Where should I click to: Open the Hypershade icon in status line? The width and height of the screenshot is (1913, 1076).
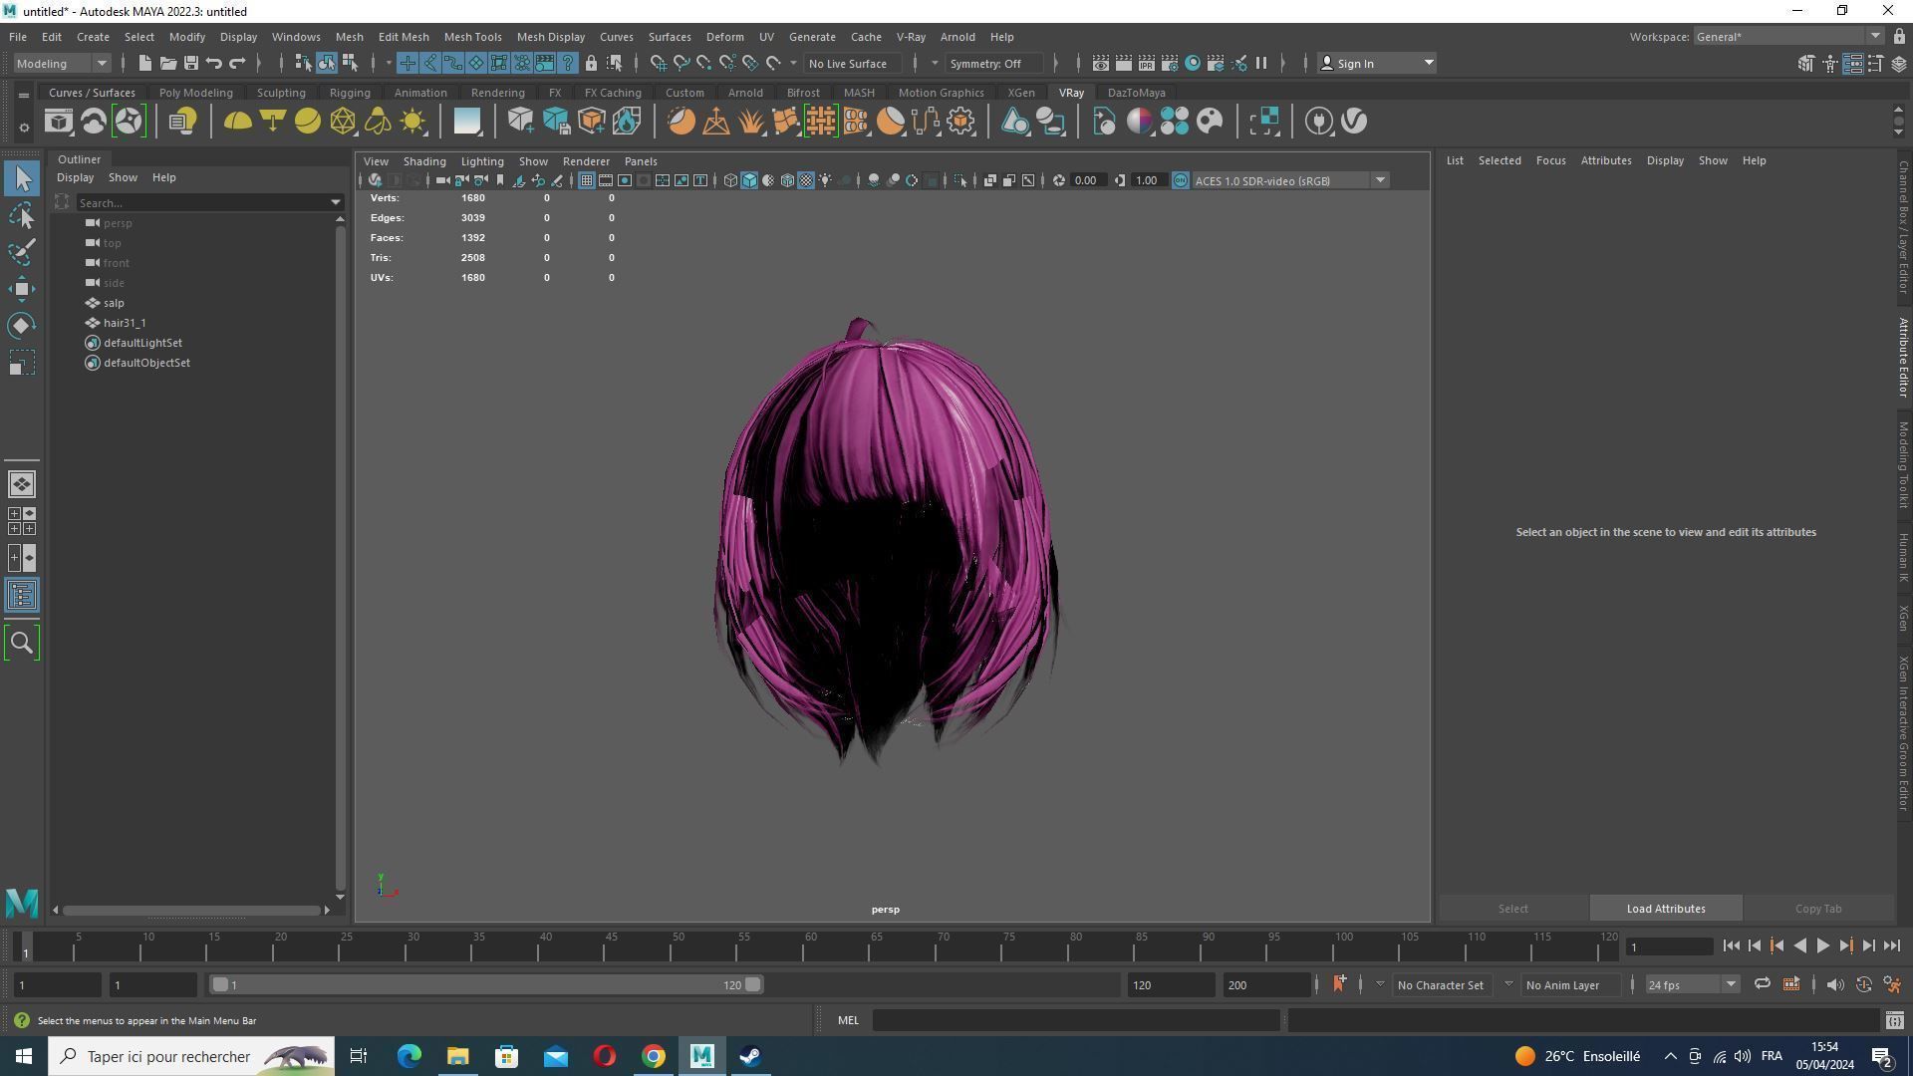[1193, 64]
